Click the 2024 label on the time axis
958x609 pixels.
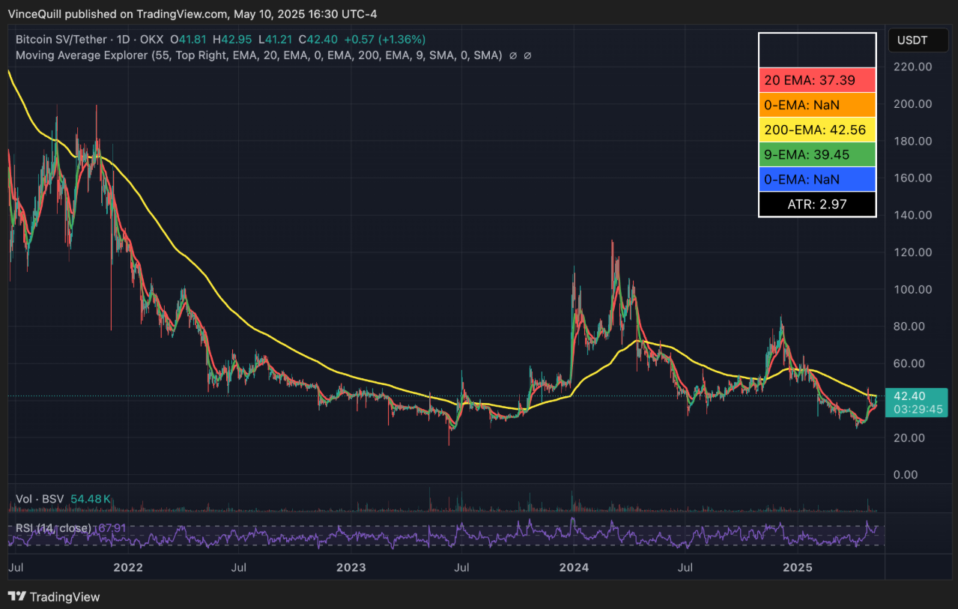573,568
